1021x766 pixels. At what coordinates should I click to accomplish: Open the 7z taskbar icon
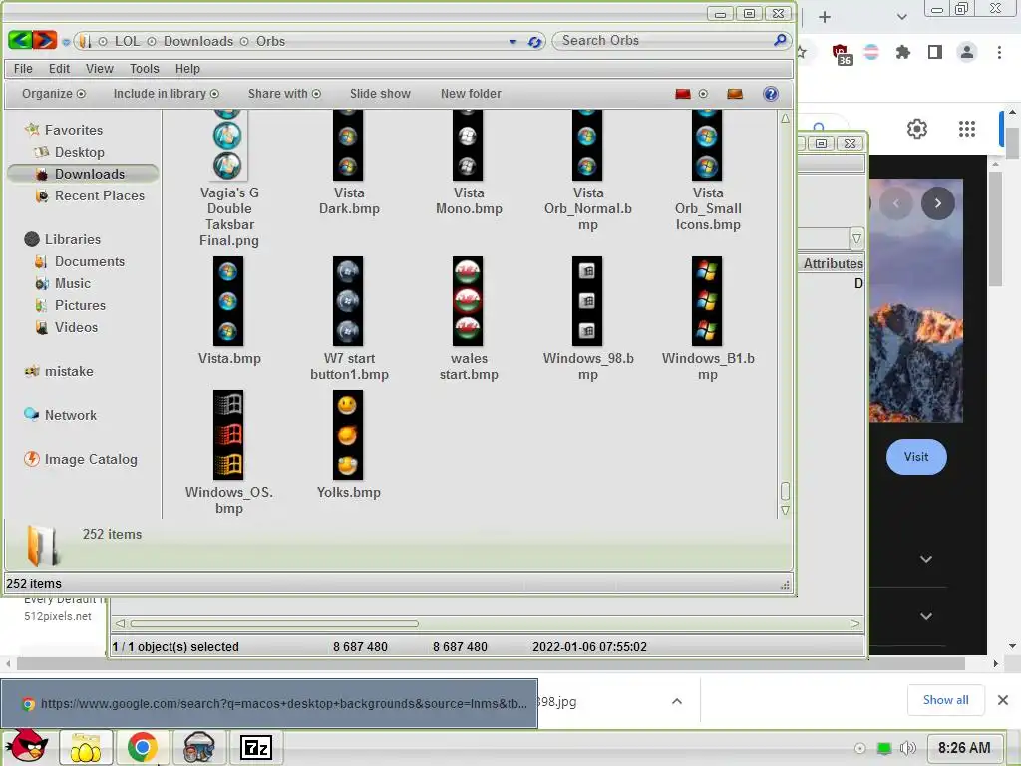[x=255, y=748]
